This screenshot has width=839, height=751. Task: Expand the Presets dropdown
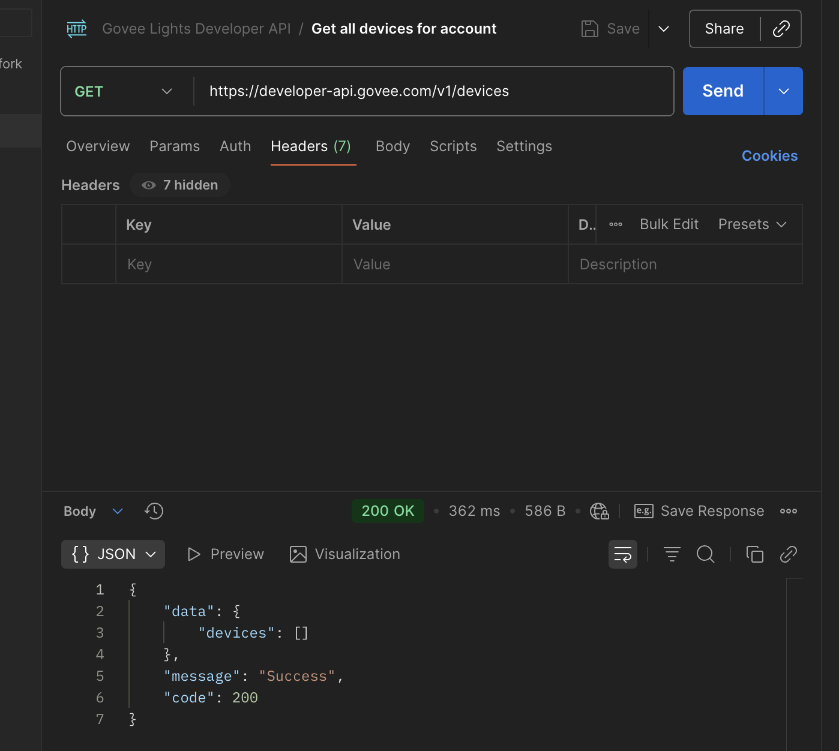(752, 224)
